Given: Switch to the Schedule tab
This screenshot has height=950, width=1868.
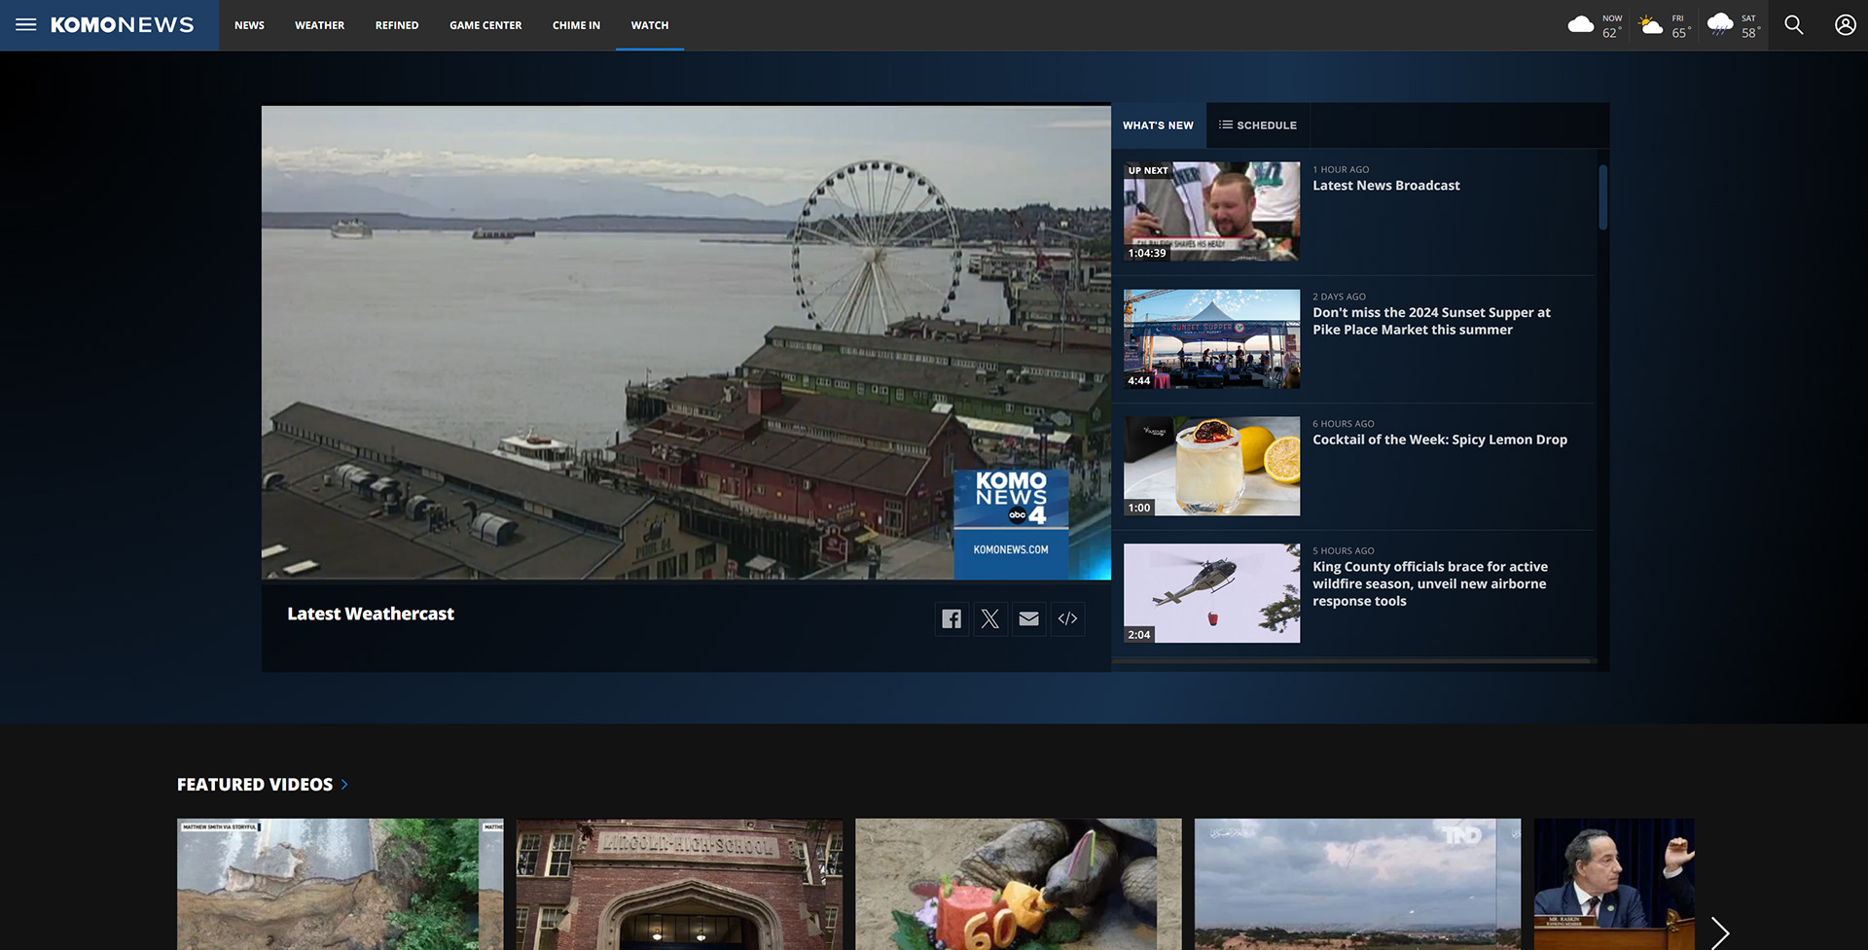Looking at the screenshot, I should click(1258, 125).
